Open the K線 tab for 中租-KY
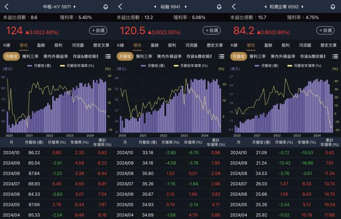Screen dimensions: 341x219 click(x=7, y=45)
